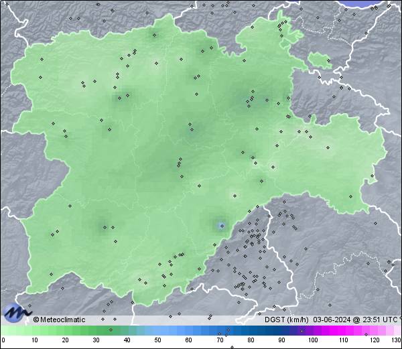Click legend value 60
Viewport: 402px width, 349px height.
(x=189, y=340)
